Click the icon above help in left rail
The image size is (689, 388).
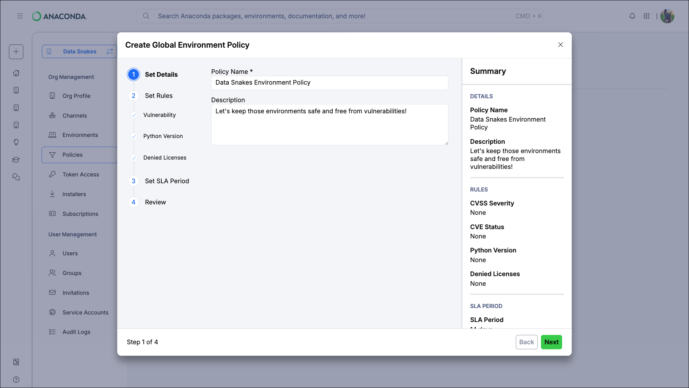pos(16,362)
